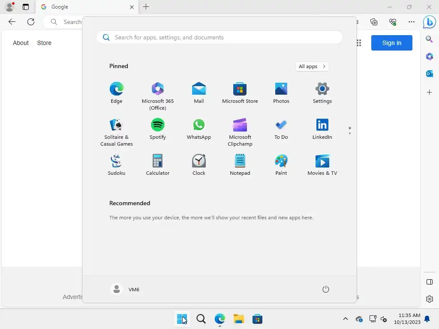Open the clock and date flyout
Viewport: 439px width, 329px height.
[407, 319]
